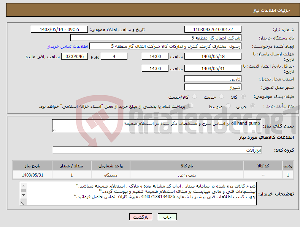Click the goods group field ابزارآلات
This screenshot has height=227, width=300.
point(157,150)
